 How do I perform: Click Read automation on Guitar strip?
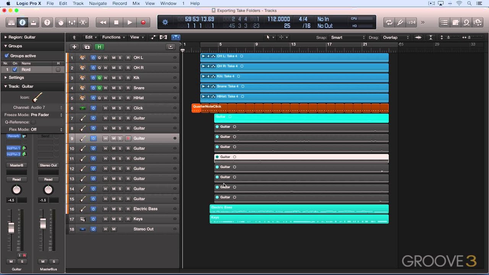(16, 180)
